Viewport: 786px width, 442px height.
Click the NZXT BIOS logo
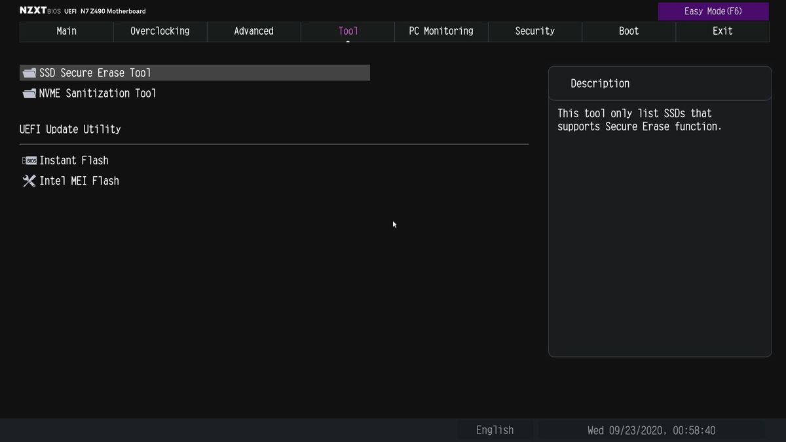point(40,11)
